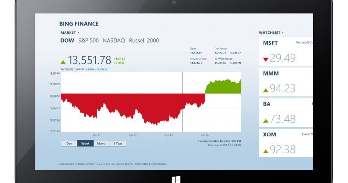Click the green up arrow on XOM tile
348x183 pixels.
pos(266,151)
